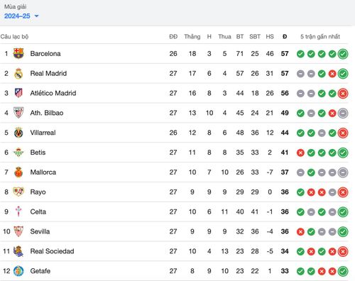The image size is (355, 281).
Task: Click the Real Madrid crest icon
Action: tap(18, 73)
